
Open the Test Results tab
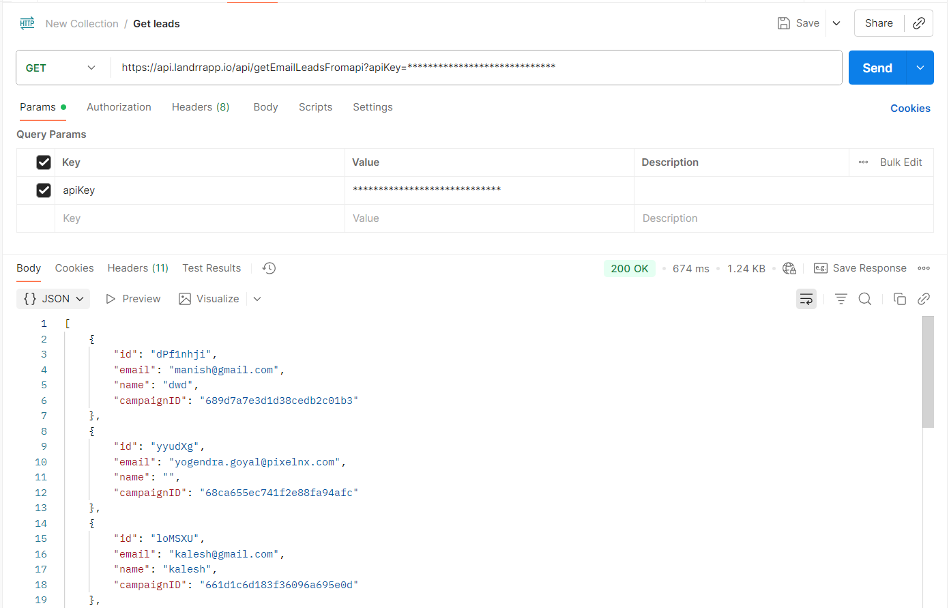click(x=211, y=268)
